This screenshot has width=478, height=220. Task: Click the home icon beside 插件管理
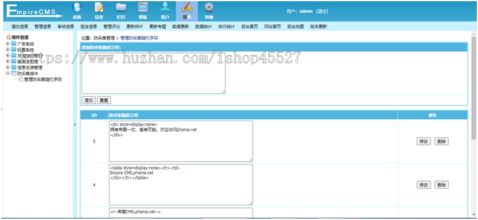pos(9,37)
